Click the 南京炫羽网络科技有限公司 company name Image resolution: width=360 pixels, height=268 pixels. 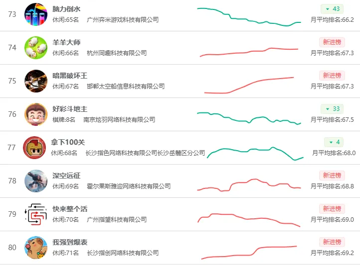(x=119, y=120)
